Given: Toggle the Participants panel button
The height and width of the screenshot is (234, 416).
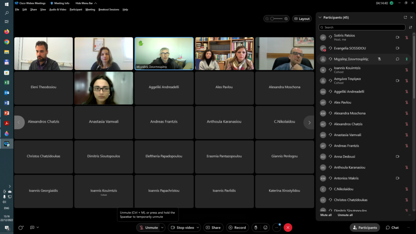Looking at the screenshot, I should click(x=365, y=227).
